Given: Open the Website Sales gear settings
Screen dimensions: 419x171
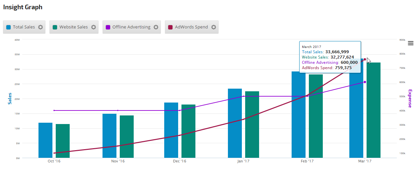Looking at the screenshot, I should click(94, 27).
